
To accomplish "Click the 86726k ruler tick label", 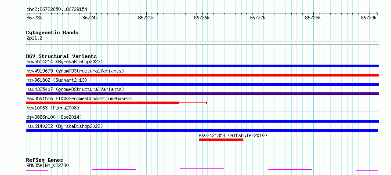I will (x=202, y=18).
